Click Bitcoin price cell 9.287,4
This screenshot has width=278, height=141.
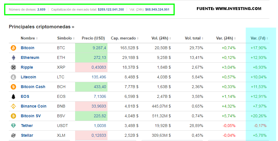(99, 48)
